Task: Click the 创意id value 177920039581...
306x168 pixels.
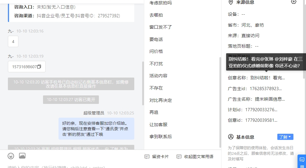Action: click(x=261, y=120)
